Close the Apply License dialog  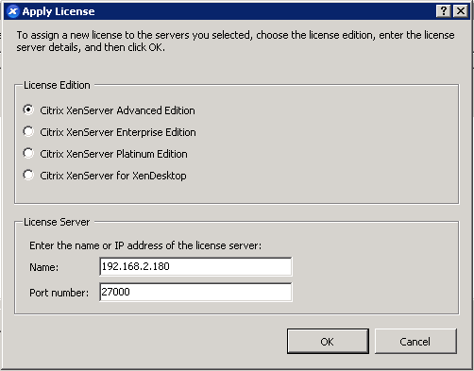[461, 11]
